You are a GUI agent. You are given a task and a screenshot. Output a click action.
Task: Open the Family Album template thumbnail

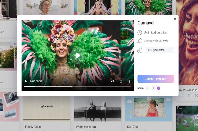[x=47, y=109]
